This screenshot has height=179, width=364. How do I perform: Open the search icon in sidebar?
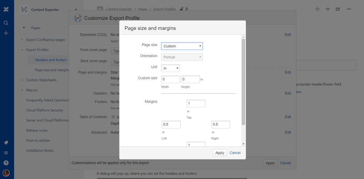click(6, 23)
